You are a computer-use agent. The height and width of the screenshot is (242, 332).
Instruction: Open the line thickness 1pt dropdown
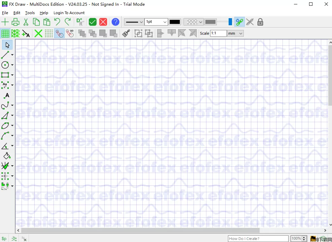point(156,22)
